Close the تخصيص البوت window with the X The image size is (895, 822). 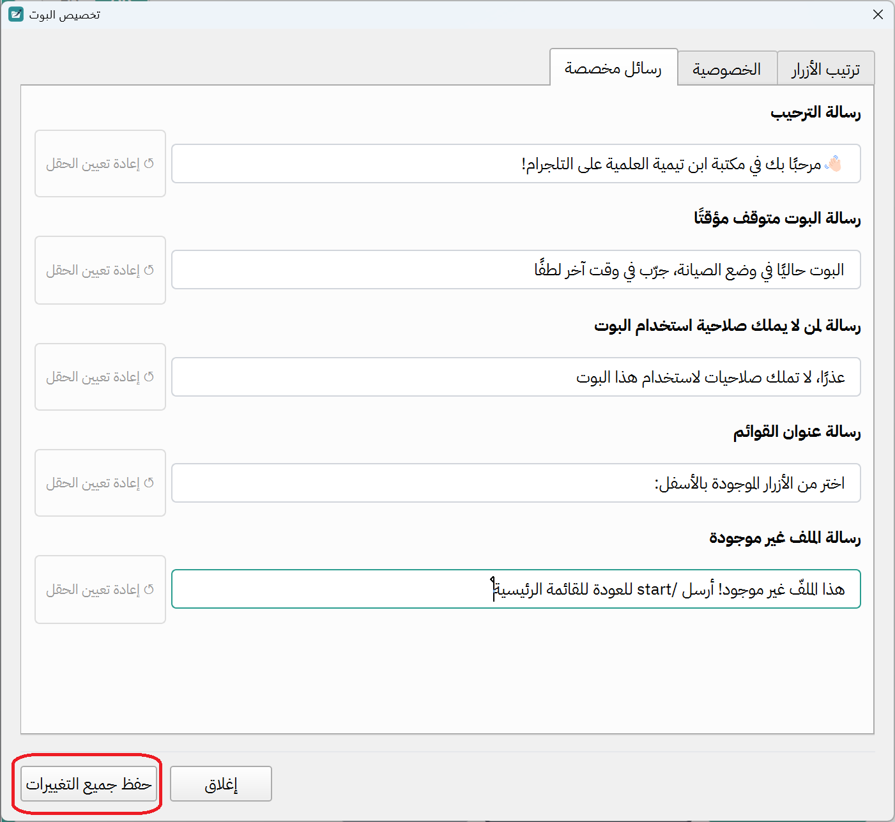[x=878, y=14]
